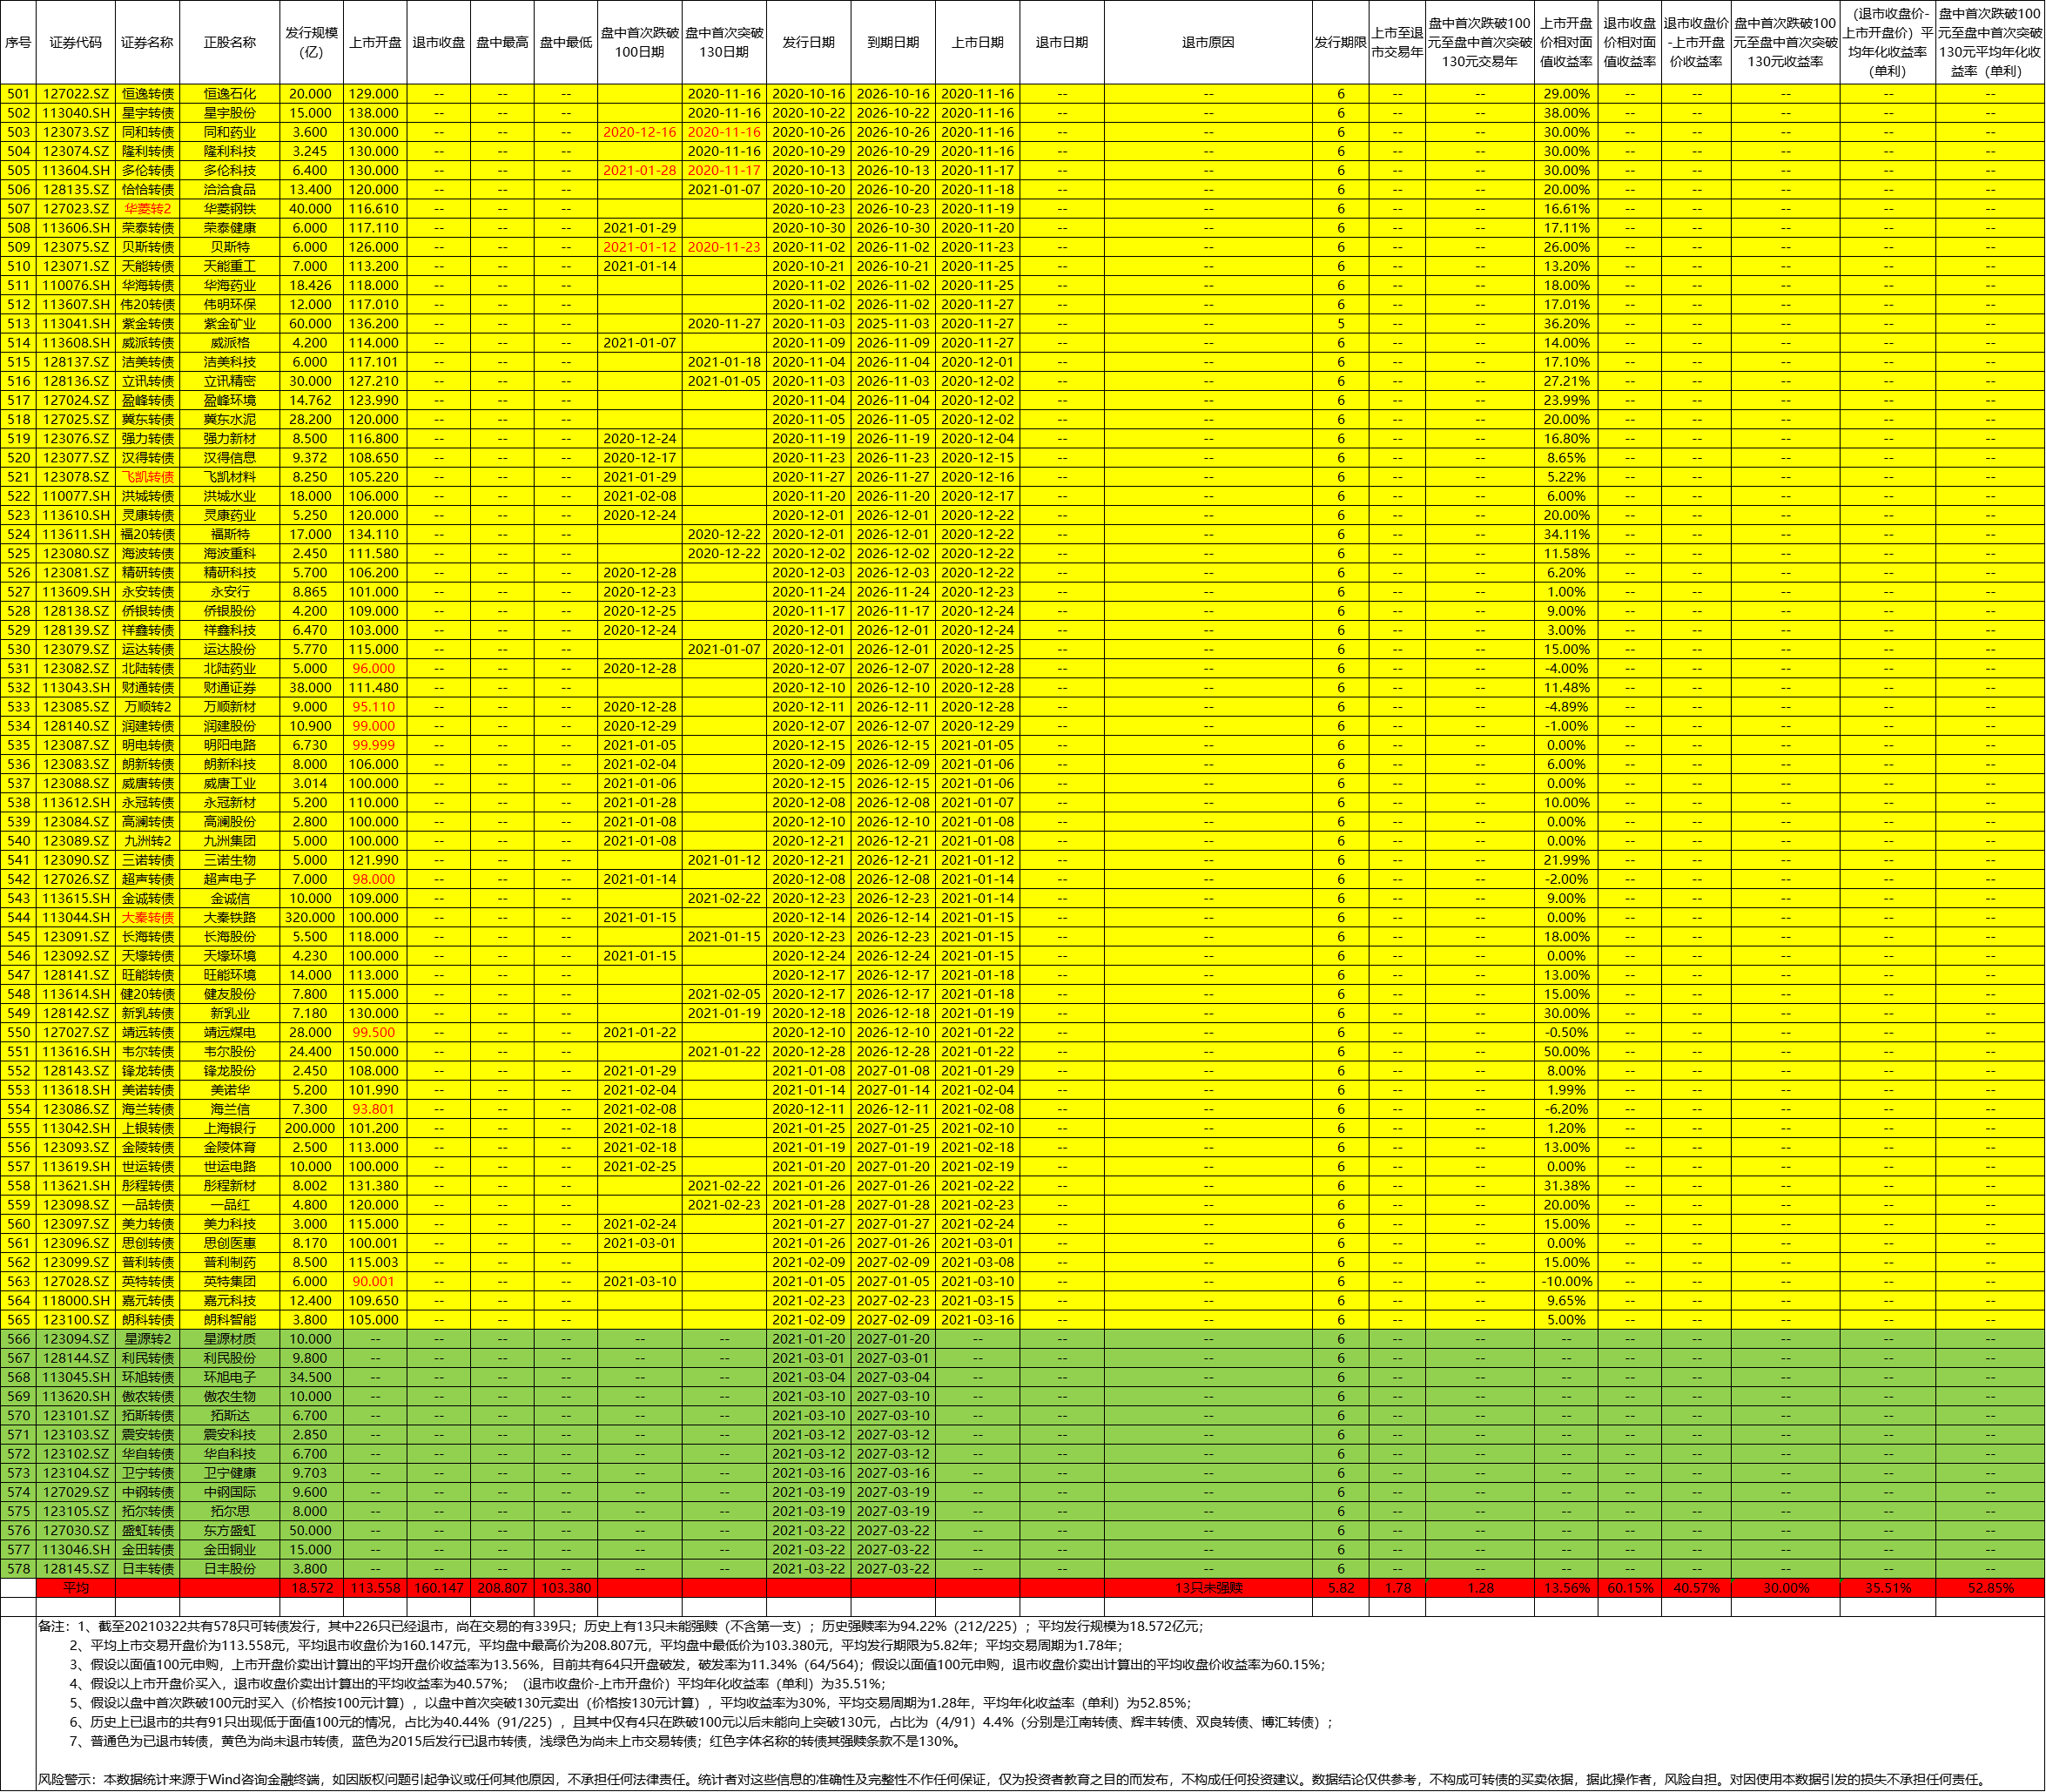This screenshot has width=2046, height=1792.
Task: Click the 证券代码 column header
Action: click(x=76, y=42)
